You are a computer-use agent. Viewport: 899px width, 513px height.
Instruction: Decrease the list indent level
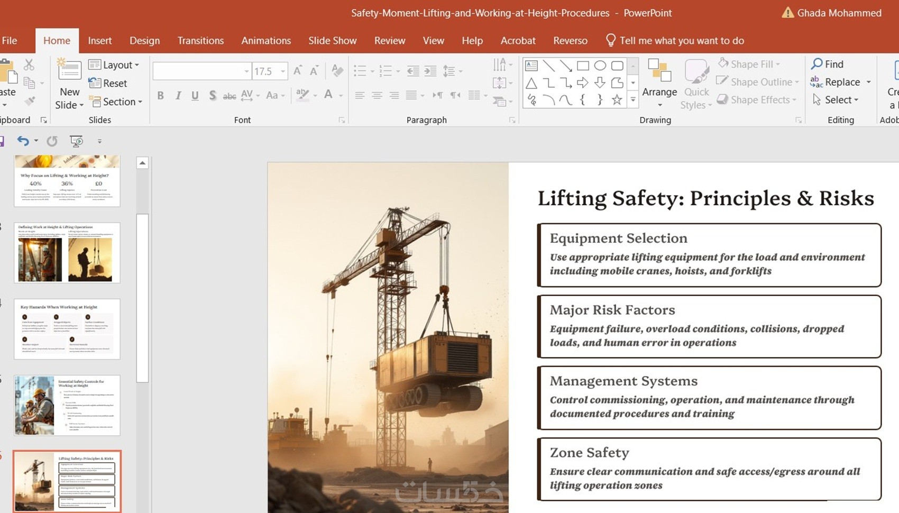[x=413, y=71]
